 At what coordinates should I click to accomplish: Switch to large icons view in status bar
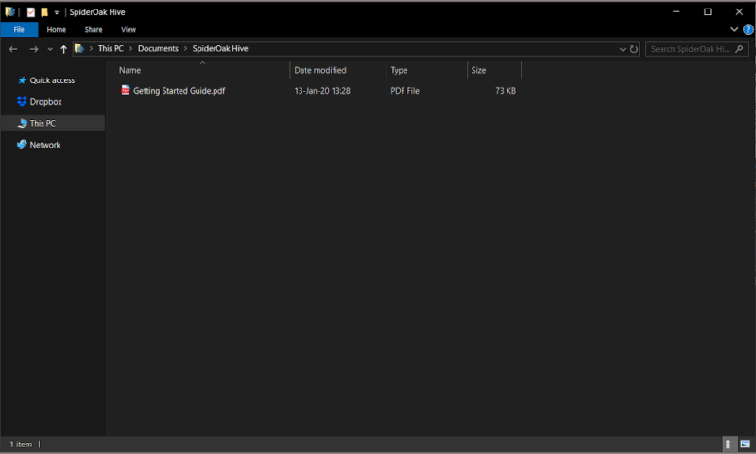point(746,445)
